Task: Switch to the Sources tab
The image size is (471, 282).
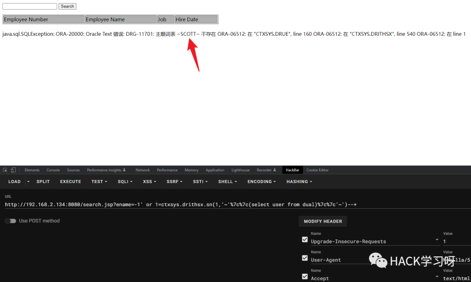Action: pyautogui.click(x=73, y=170)
